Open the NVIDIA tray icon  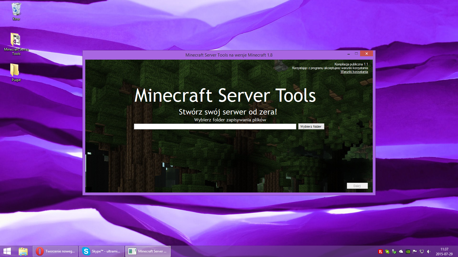[408, 252]
